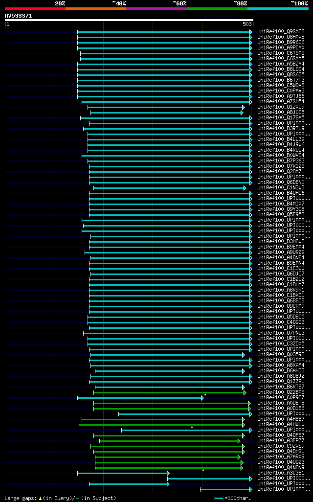Viewport: 313px width, 502px height.
Task: Select the UniRef100_B9R6Q6 label
Action: (281, 43)
